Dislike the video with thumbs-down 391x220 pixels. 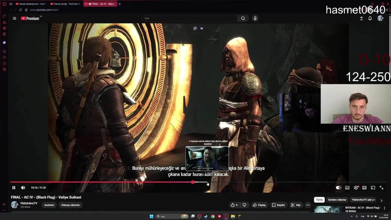[244, 205]
